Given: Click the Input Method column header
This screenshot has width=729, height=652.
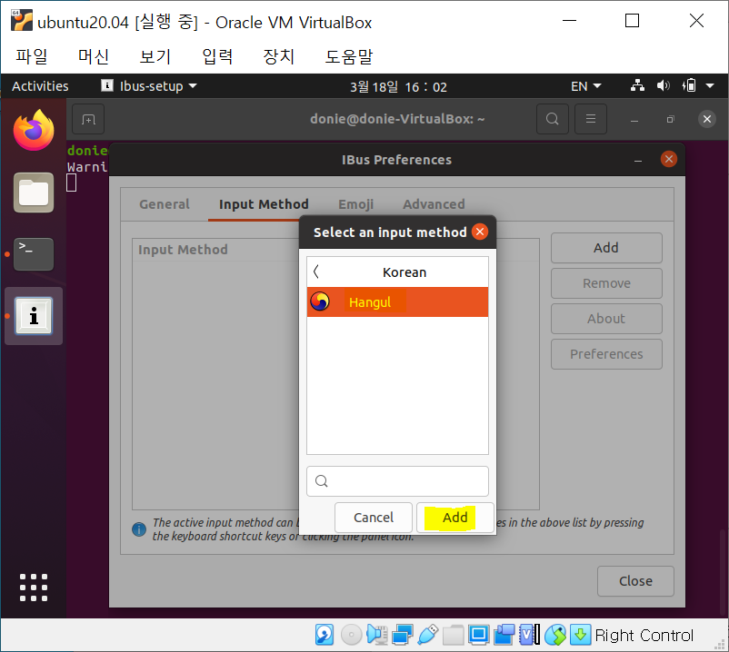Looking at the screenshot, I should point(183,250).
